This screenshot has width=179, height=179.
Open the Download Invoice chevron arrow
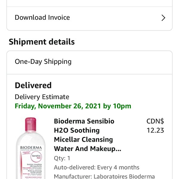(x=163, y=18)
